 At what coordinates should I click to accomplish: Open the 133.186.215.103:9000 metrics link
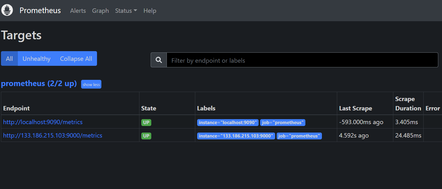pyautogui.click(x=53, y=135)
